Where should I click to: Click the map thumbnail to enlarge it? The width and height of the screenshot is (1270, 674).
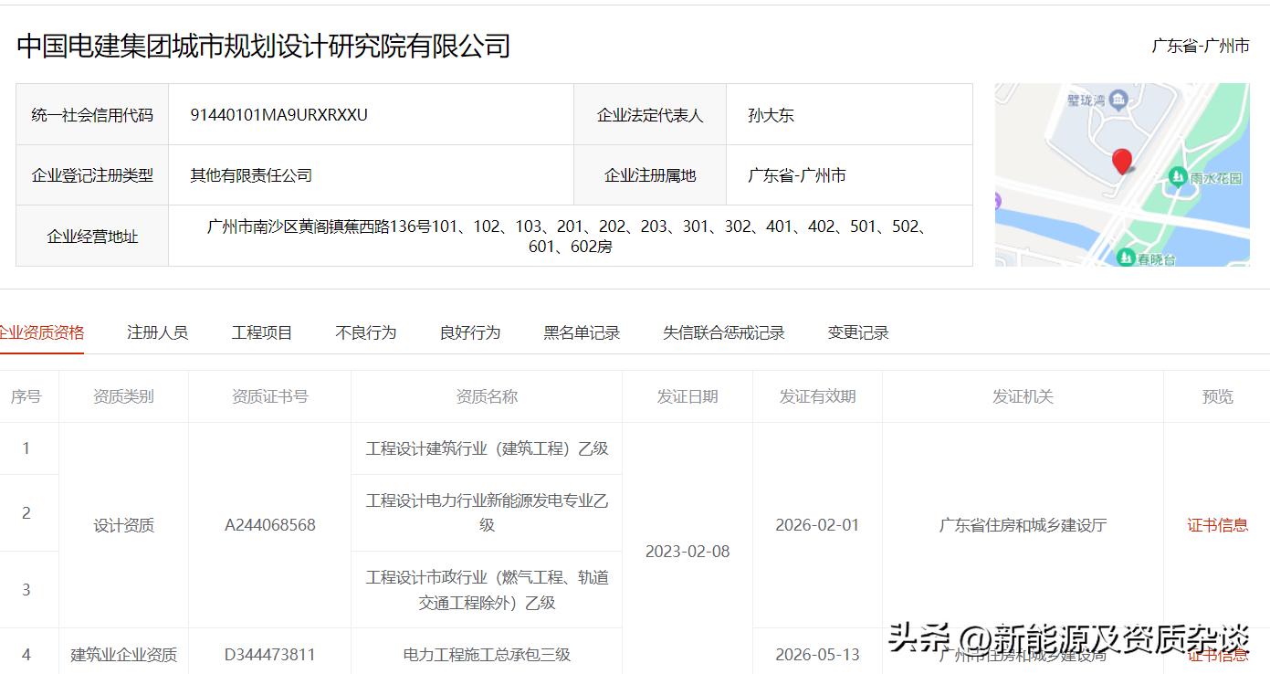(1124, 174)
